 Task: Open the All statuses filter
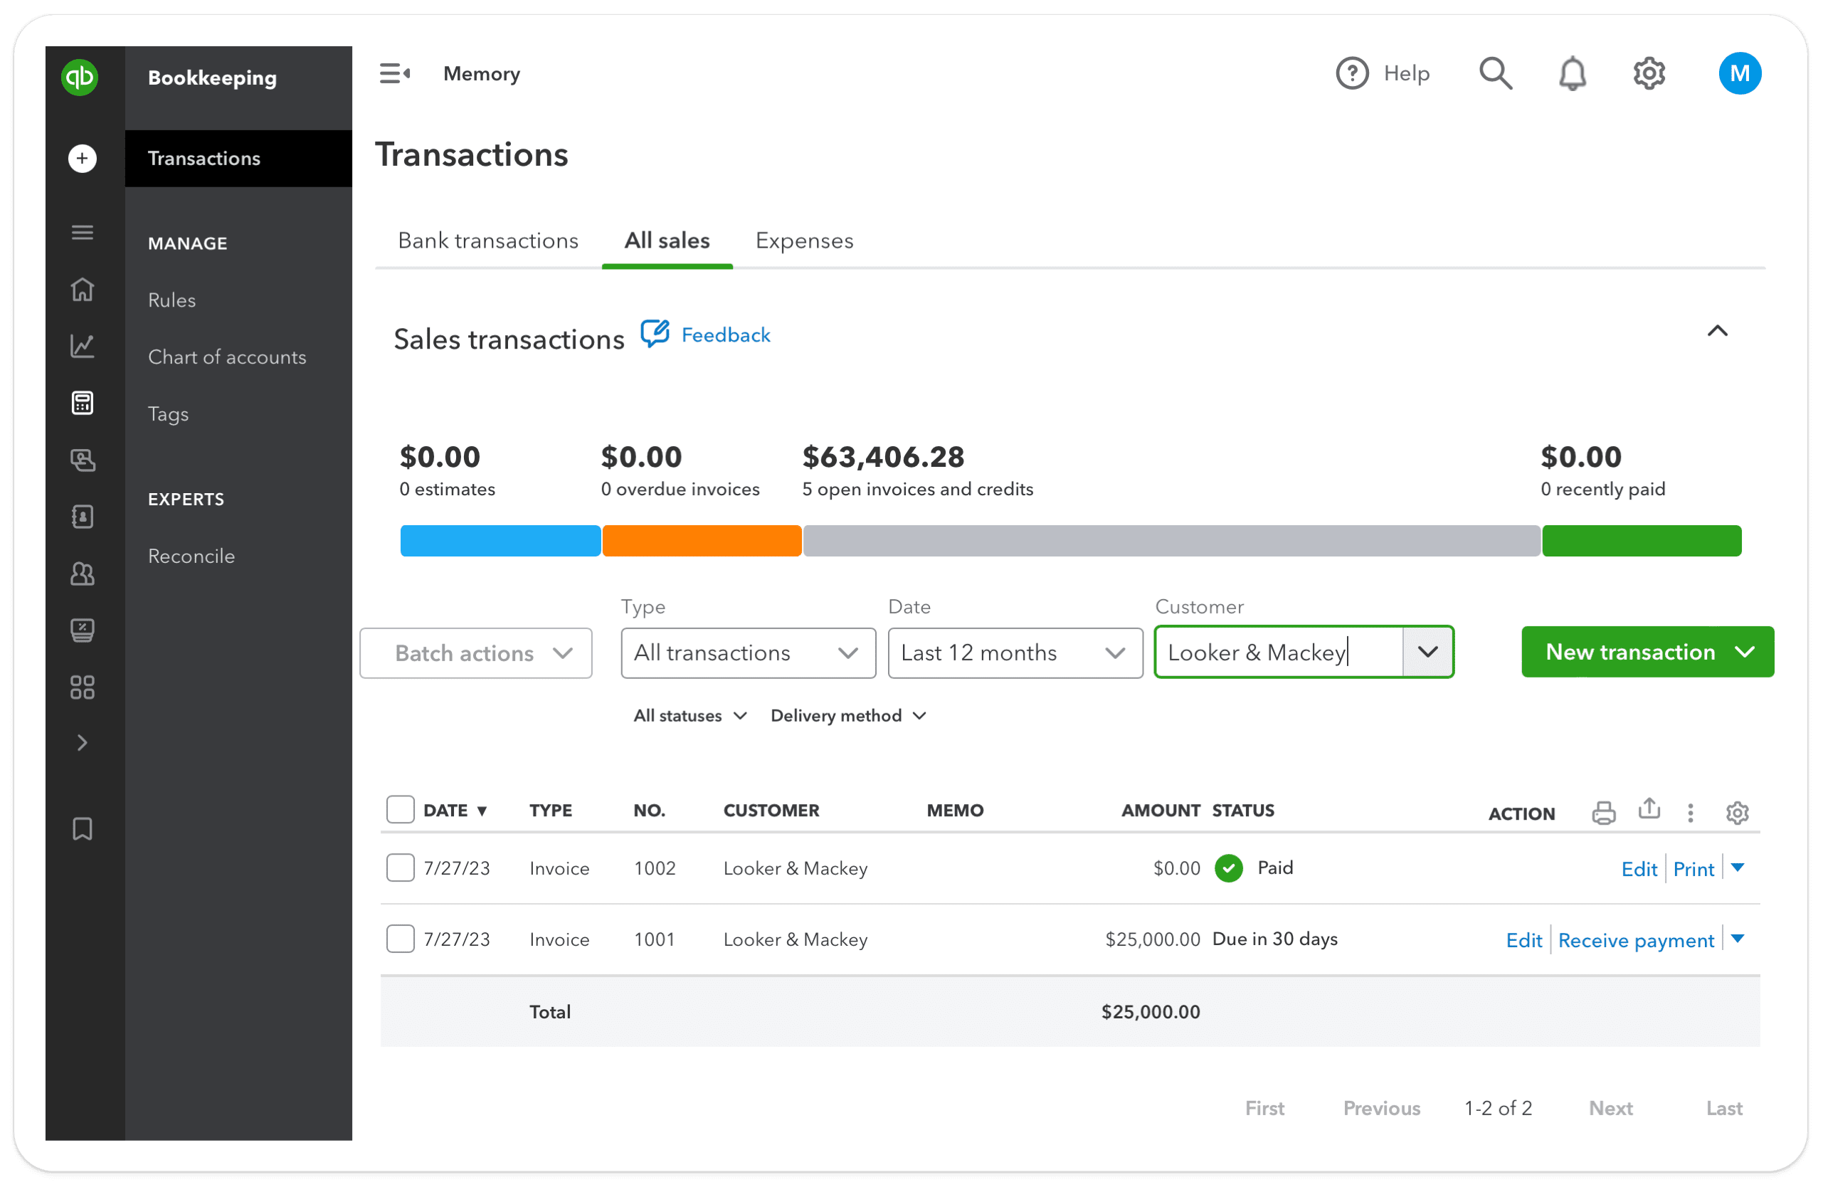click(689, 715)
